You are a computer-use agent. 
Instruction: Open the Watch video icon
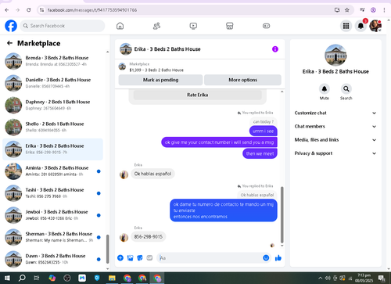193,26
